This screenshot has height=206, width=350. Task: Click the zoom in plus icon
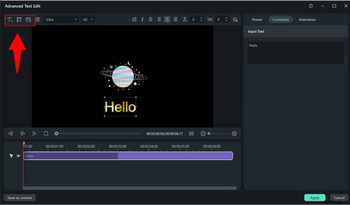pyautogui.click(x=234, y=133)
